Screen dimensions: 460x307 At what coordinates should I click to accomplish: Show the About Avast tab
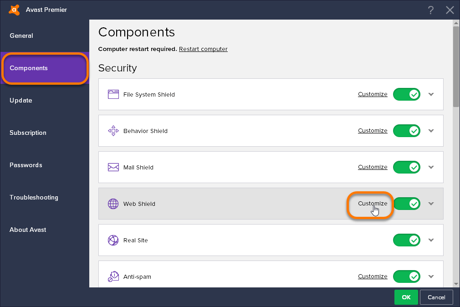pos(45,230)
